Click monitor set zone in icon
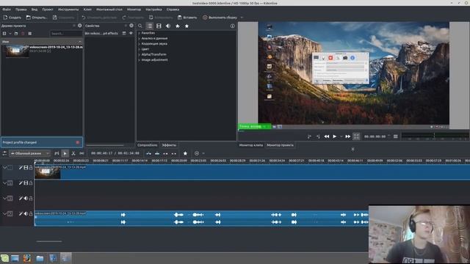Image resolution: width=470 pixels, height=264 pixels. (x=309, y=136)
